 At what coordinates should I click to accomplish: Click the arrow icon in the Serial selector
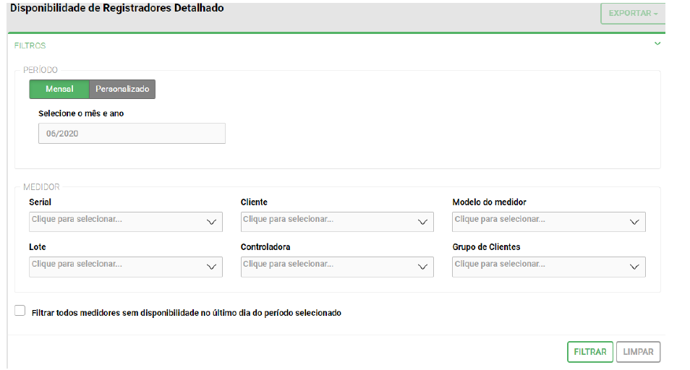point(212,222)
